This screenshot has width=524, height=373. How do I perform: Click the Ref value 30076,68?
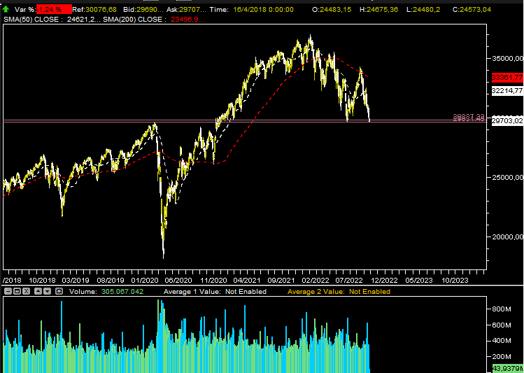point(101,10)
